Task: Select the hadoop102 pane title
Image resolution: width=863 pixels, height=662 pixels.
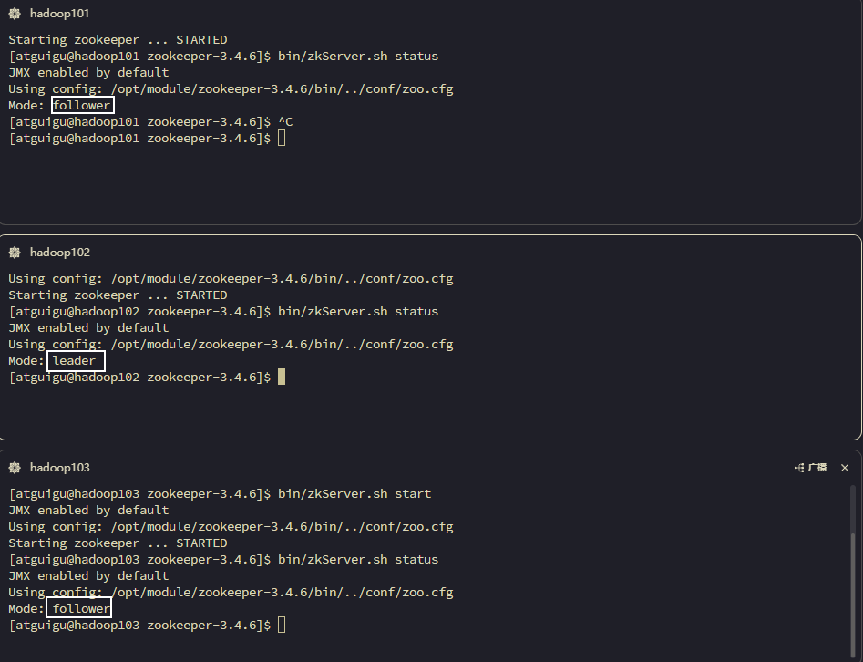Action: coord(59,253)
